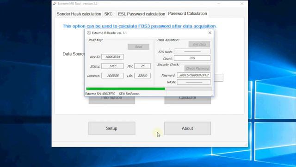Click the Password field in Security Check

coord(194,75)
